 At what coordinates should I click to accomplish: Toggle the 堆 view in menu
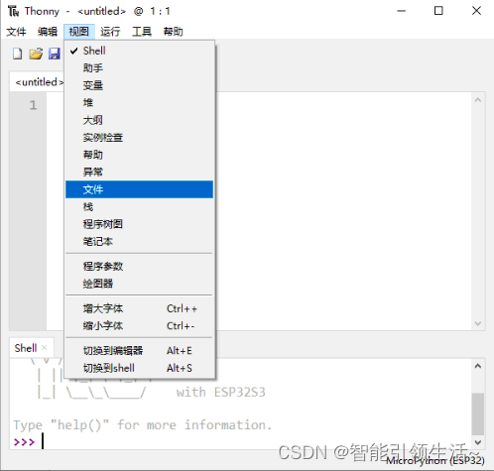click(x=139, y=103)
